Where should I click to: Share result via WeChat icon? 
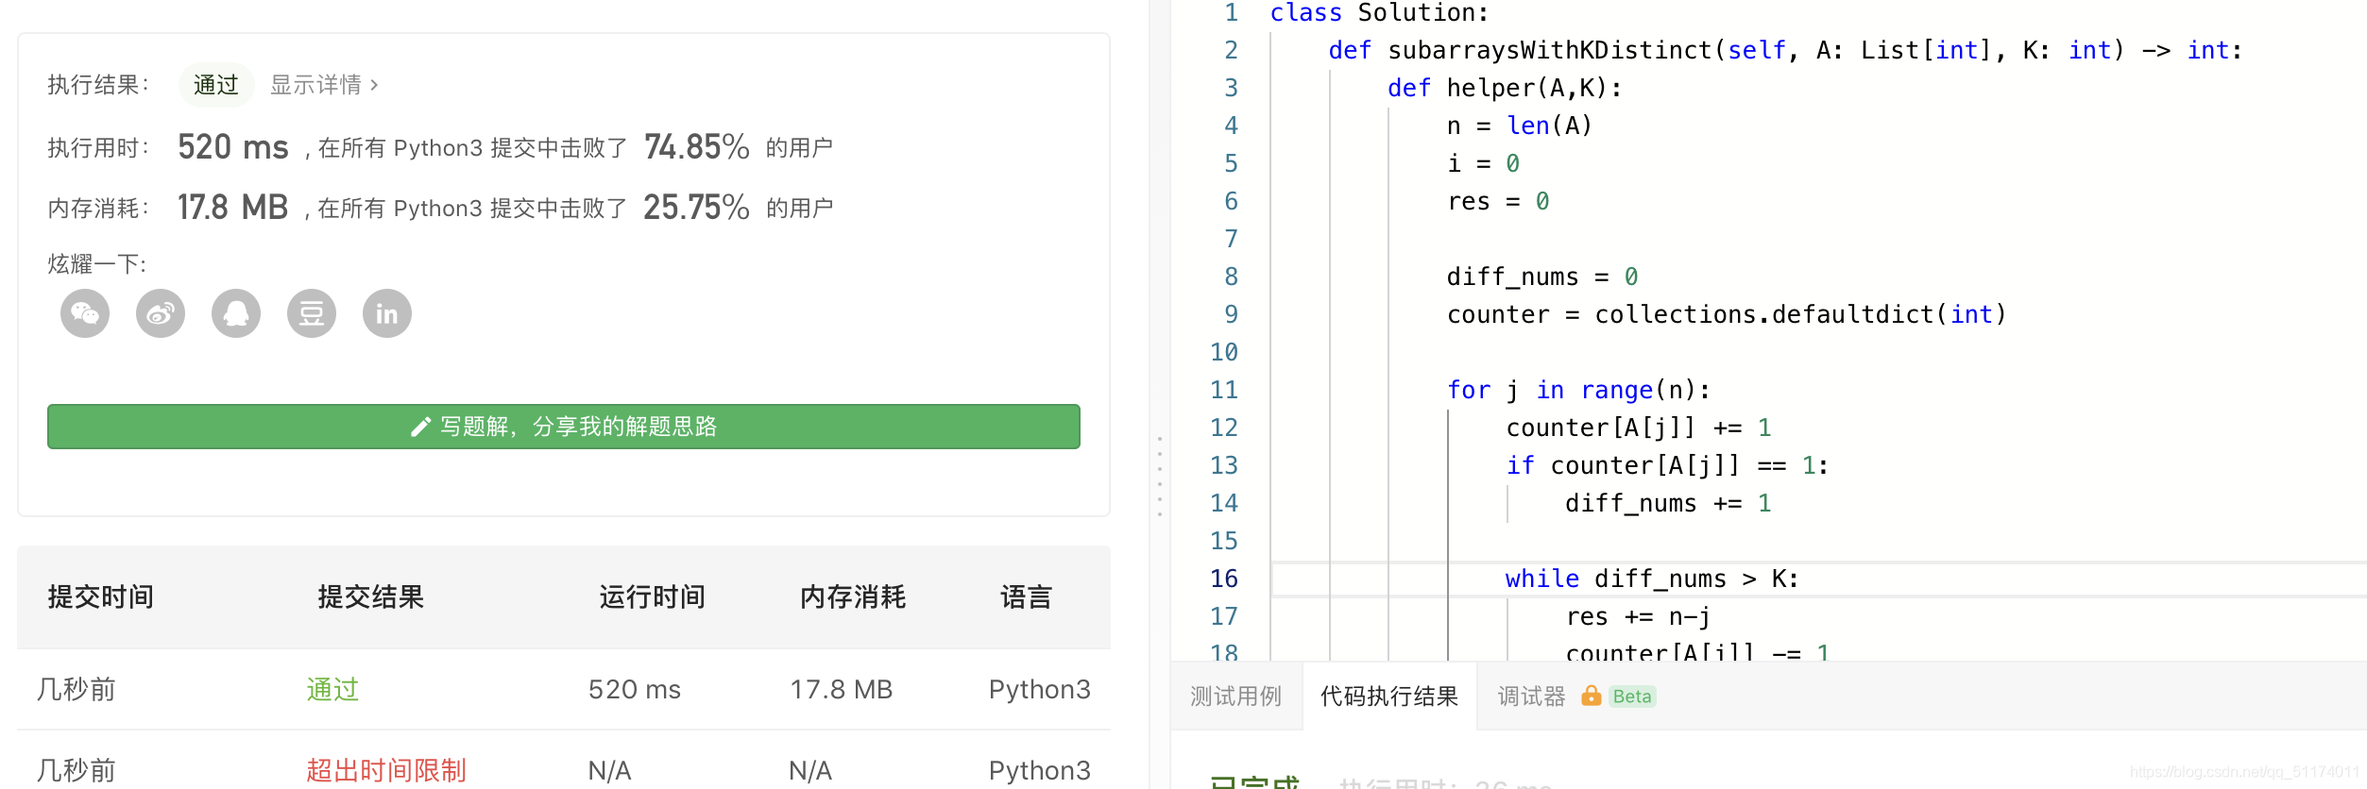tap(85, 313)
